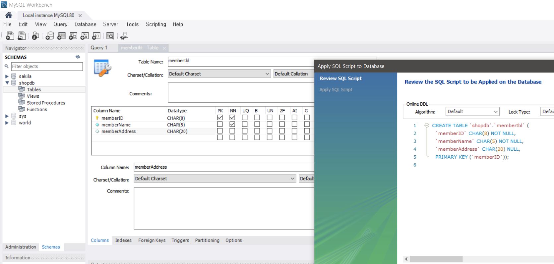This screenshot has height=264, width=554.
Task: Uncheck NN for memberID
Action: click(232, 118)
